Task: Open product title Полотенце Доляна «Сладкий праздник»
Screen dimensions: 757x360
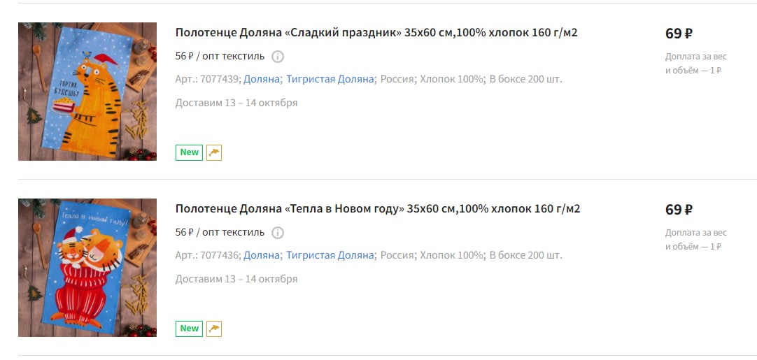Action: [376, 33]
